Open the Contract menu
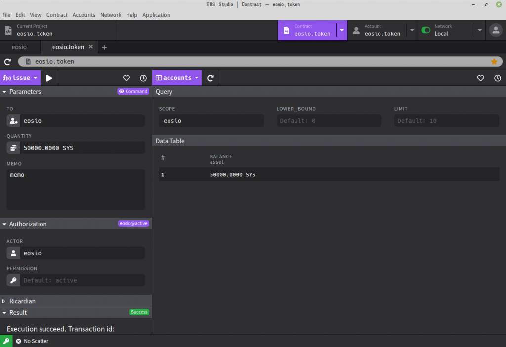This screenshot has width=506, height=347. (57, 15)
